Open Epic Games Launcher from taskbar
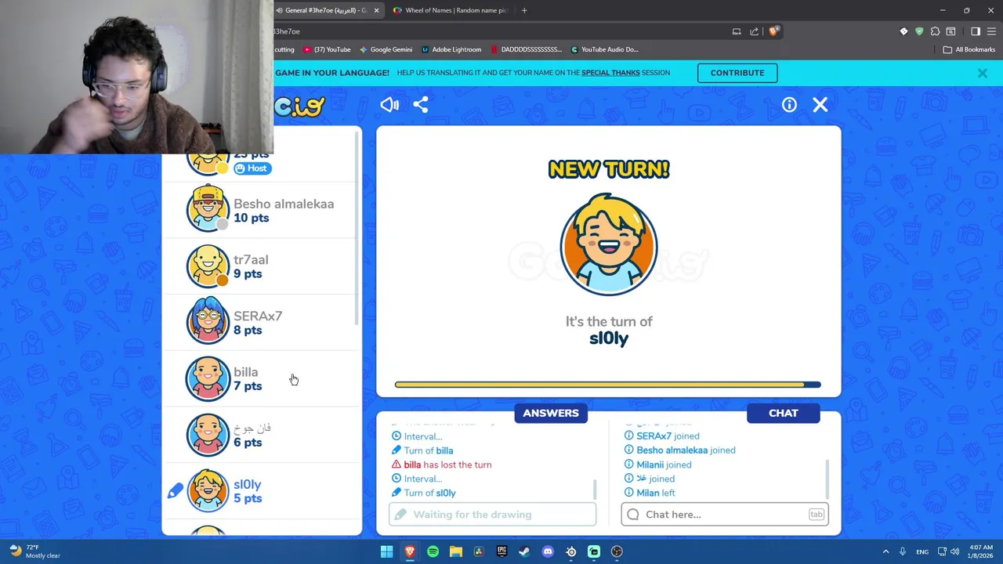 coord(501,551)
